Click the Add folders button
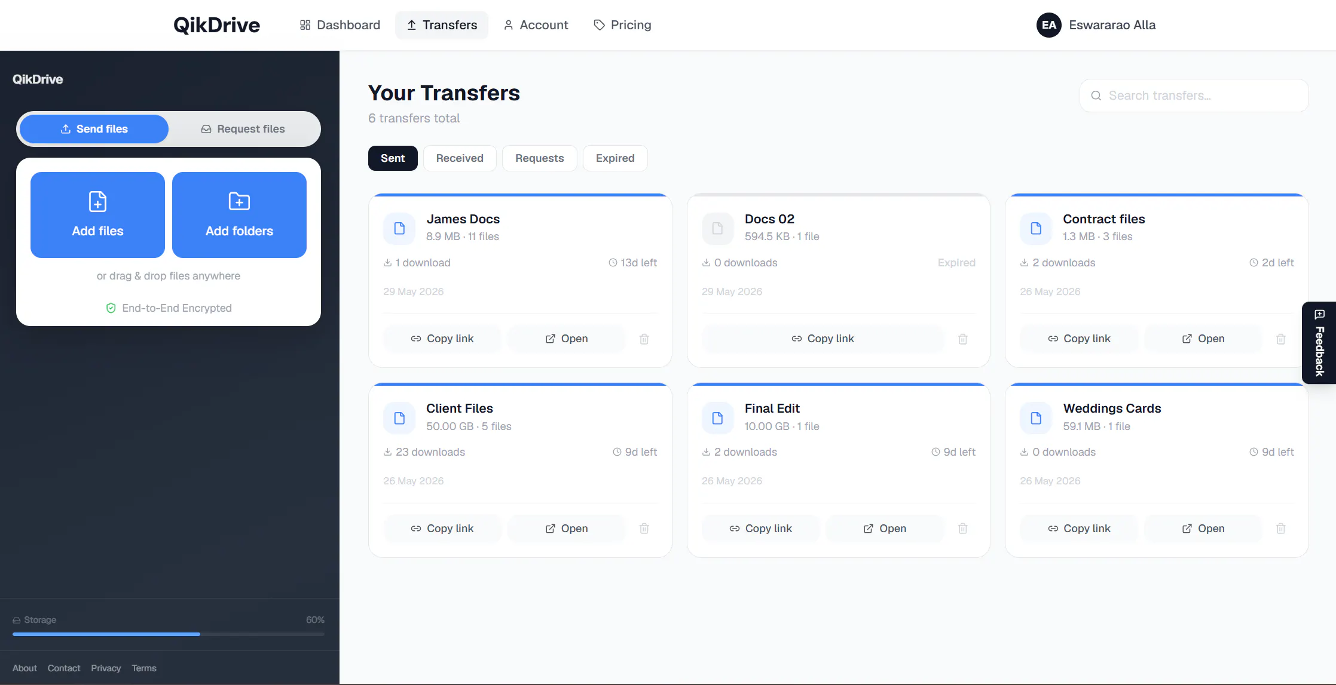 (x=239, y=215)
